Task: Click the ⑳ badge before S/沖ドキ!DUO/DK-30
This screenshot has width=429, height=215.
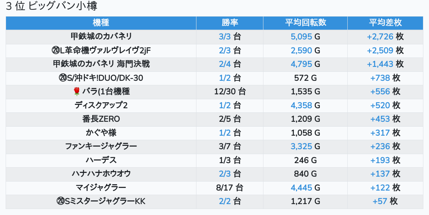Action: [62, 78]
